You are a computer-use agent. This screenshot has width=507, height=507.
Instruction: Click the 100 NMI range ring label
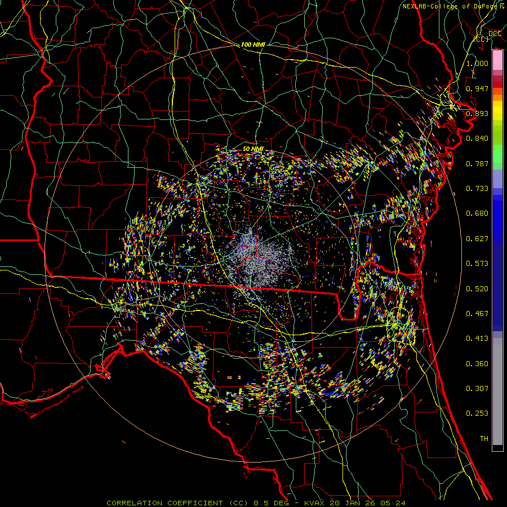(253, 45)
